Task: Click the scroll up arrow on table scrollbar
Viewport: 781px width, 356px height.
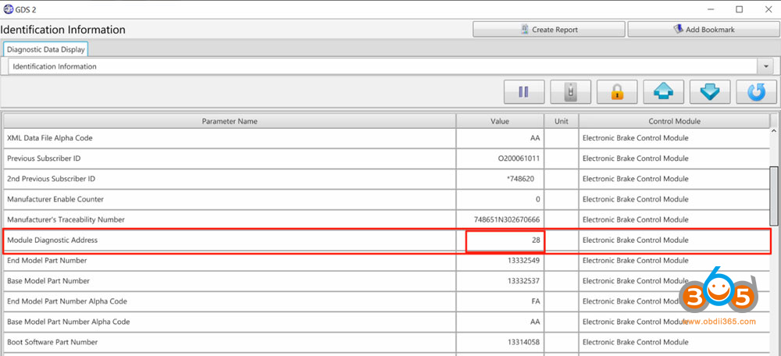Action: [774, 121]
